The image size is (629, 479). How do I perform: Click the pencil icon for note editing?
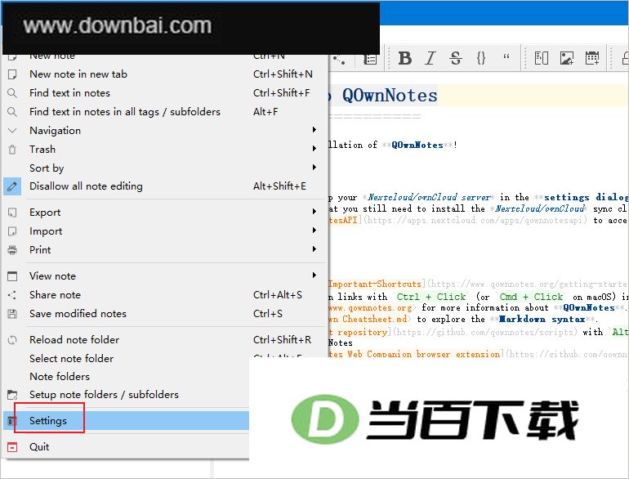click(x=12, y=186)
